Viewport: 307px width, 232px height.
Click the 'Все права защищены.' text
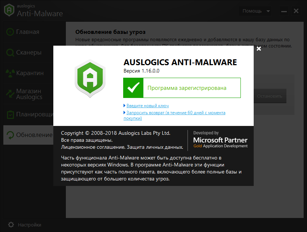tap(87, 140)
